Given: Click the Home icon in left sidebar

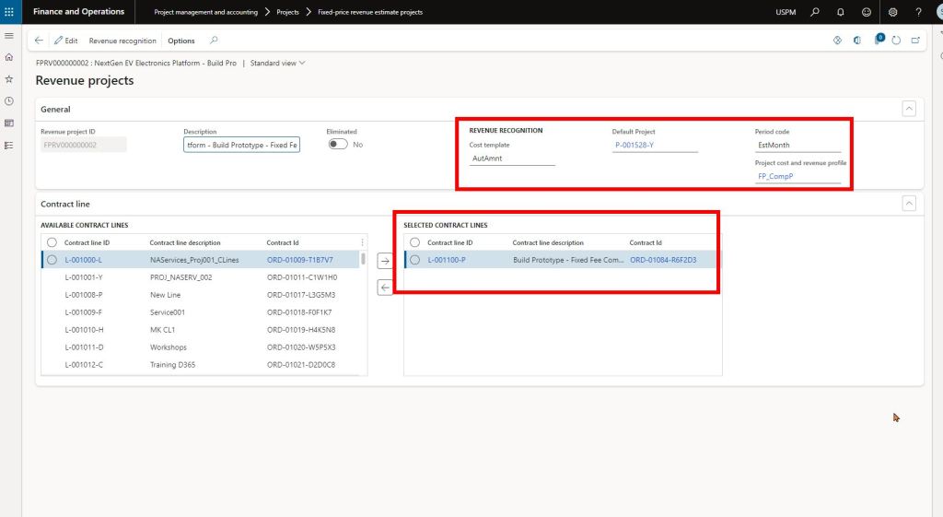Looking at the screenshot, I should tap(9, 57).
